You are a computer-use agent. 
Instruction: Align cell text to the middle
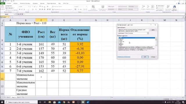[42, 7]
